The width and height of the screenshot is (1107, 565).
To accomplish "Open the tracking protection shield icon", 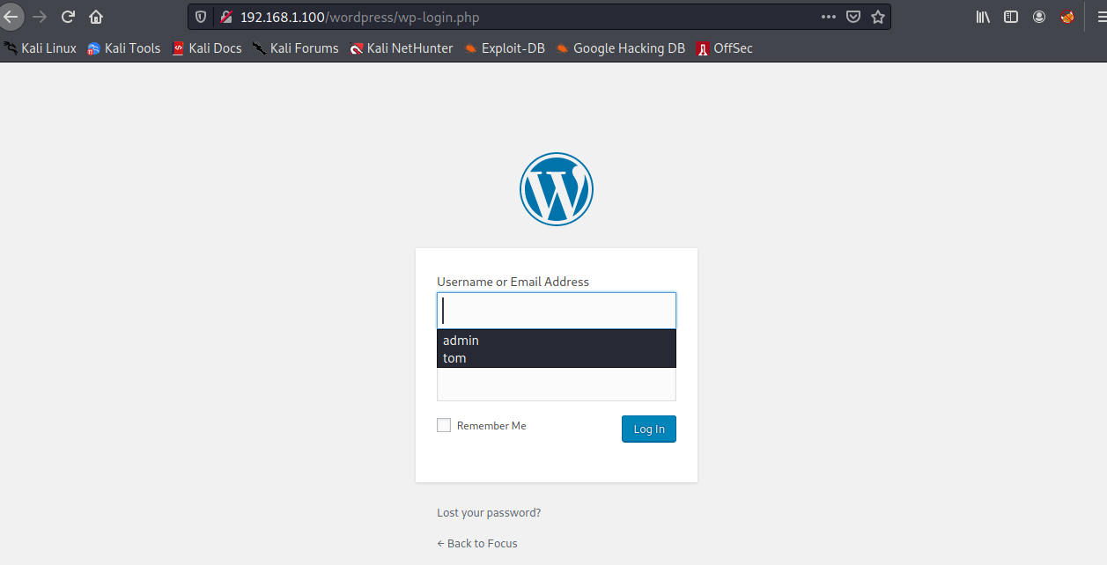I will click(201, 17).
